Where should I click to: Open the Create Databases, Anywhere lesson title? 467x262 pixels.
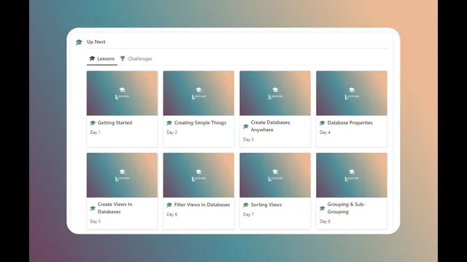271,126
